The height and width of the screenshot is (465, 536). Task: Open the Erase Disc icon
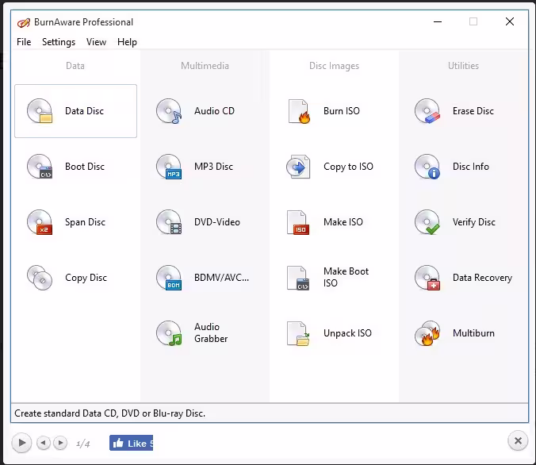pyautogui.click(x=427, y=111)
